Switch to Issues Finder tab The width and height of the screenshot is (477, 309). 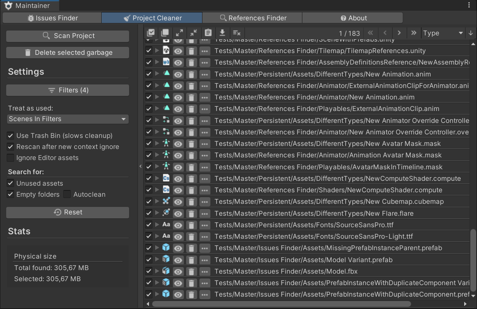click(x=52, y=18)
